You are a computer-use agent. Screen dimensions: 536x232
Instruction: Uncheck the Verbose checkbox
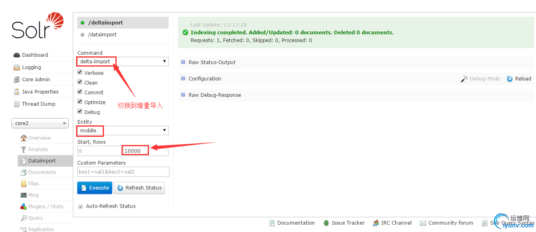pos(80,72)
